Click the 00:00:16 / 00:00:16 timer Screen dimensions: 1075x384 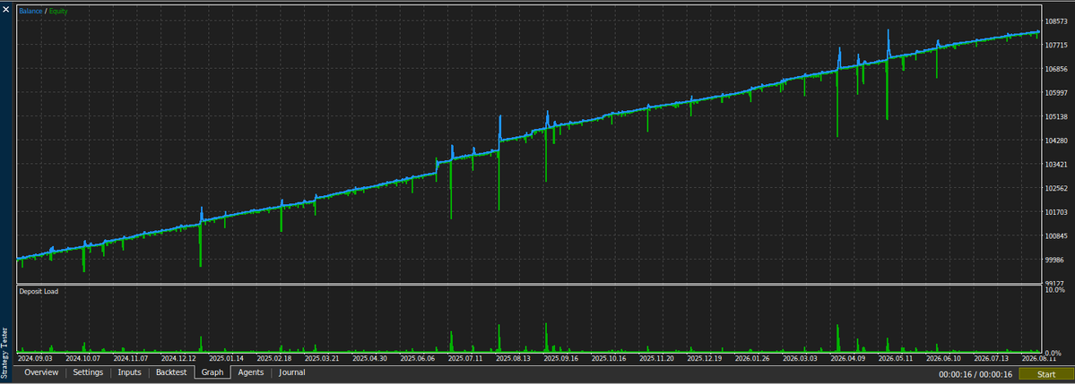pyautogui.click(x=975, y=374)
